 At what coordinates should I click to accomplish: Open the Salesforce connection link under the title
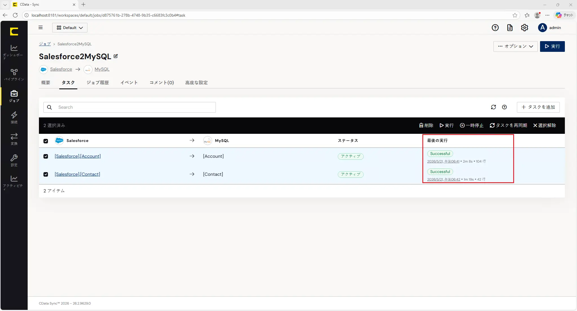(61, 69)
